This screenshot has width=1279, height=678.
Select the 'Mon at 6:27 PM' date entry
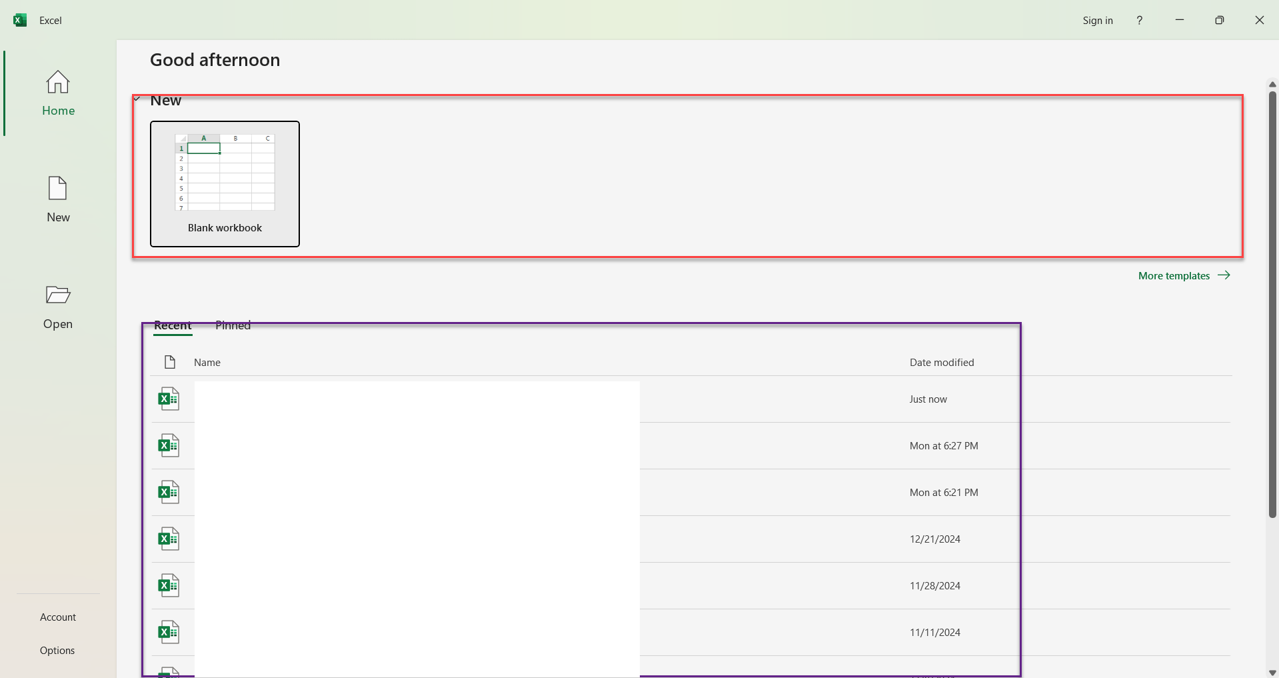point(944,446)
